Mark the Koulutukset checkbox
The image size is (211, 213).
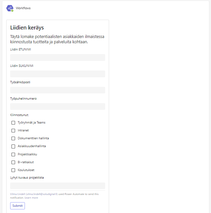[x=13, y=170]
